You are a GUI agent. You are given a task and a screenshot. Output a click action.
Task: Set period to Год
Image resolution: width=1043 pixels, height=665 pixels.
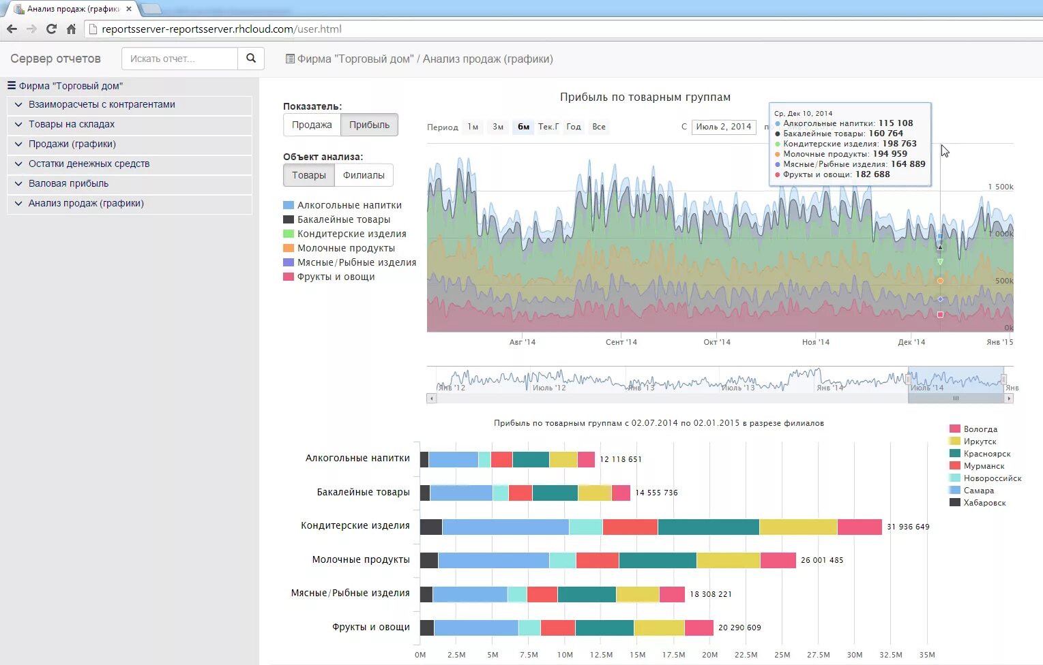point(574,127)
